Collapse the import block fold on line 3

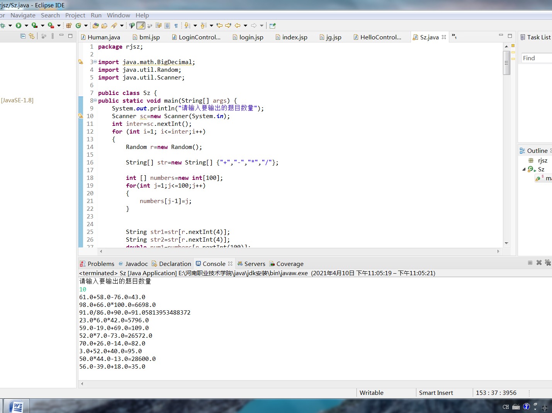95,62
